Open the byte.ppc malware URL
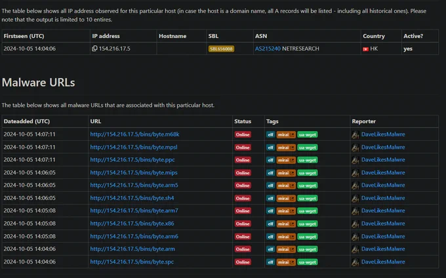The image size is (446, 278). click(132, 160)
